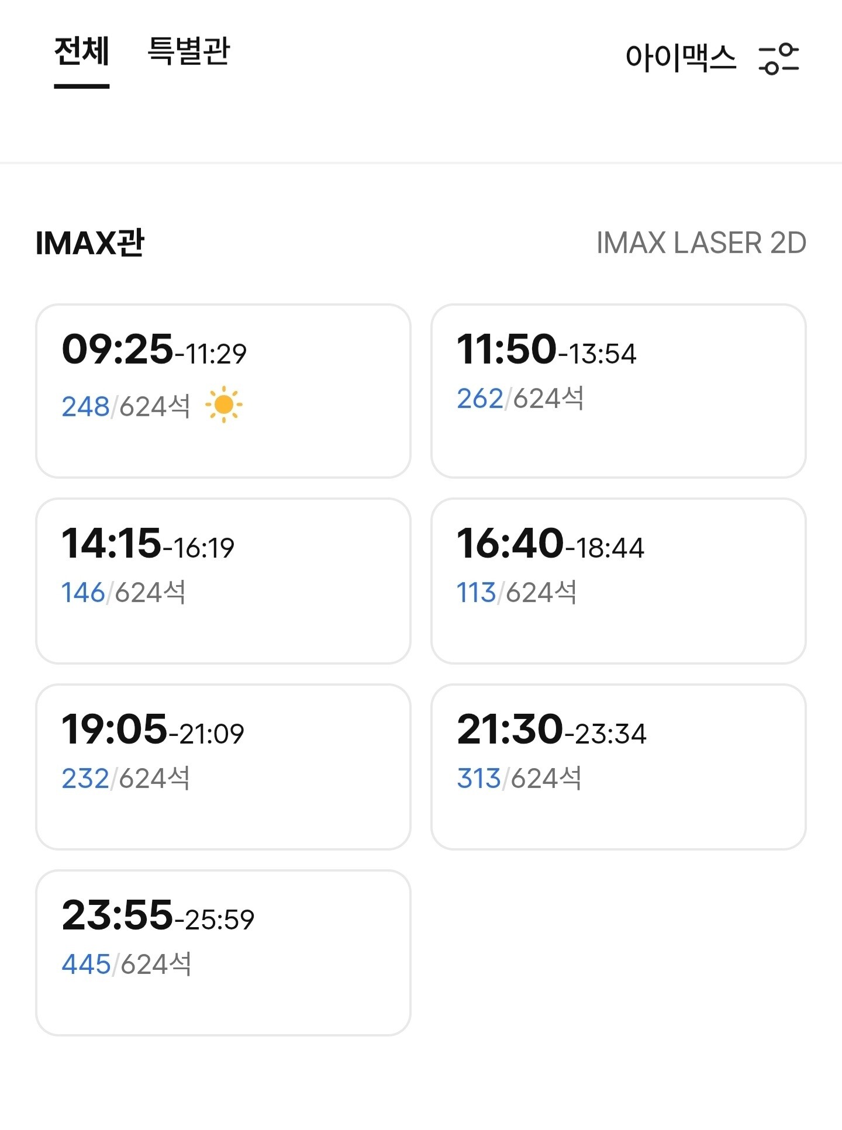View the 113/624석 remaining seats
The image size is (842, 1130).
tap(516, 593)
